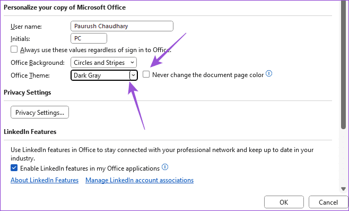Click info icon next to page color option
The width and height of the screenshot is (349, 211).
click(x=269, y=73)
